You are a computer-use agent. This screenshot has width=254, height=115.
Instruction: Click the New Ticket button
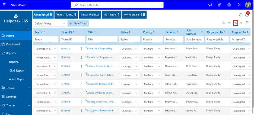(78, 24)
